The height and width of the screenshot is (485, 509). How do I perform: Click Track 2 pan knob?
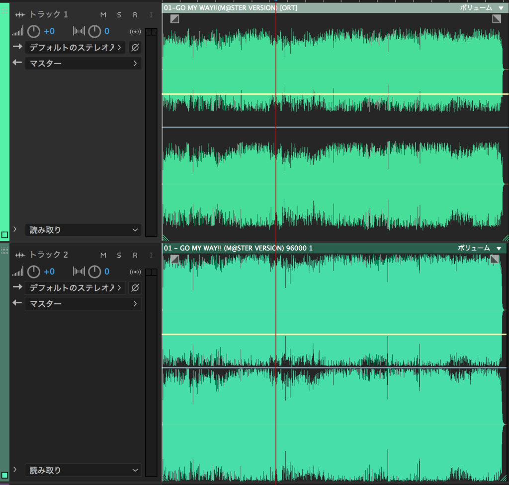[94, 272]
